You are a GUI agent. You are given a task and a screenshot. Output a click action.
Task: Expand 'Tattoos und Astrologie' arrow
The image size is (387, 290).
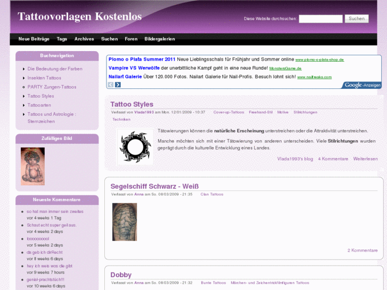pyautogui.click(x=24, y=114)
